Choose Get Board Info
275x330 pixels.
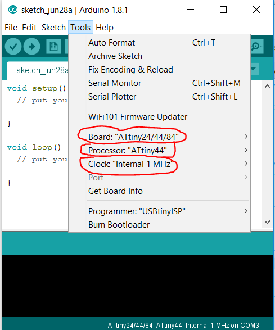[x=159, y=191]
